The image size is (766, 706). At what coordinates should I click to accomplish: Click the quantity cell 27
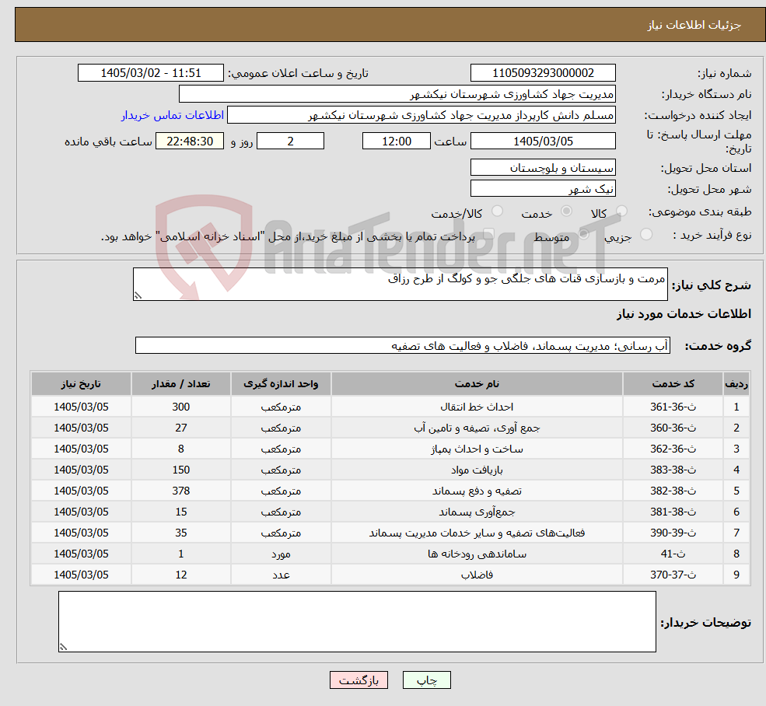point(180,428)
